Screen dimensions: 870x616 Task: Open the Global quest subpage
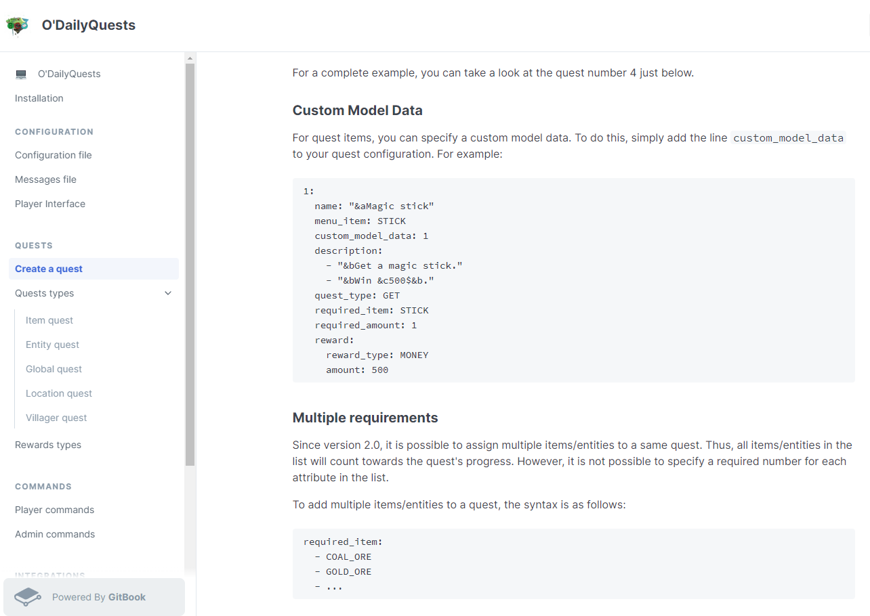point(54,369)
